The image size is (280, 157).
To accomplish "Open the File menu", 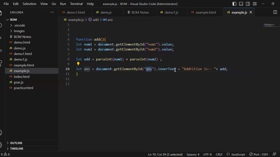I will pyautogui.click(x=6, y=4).
